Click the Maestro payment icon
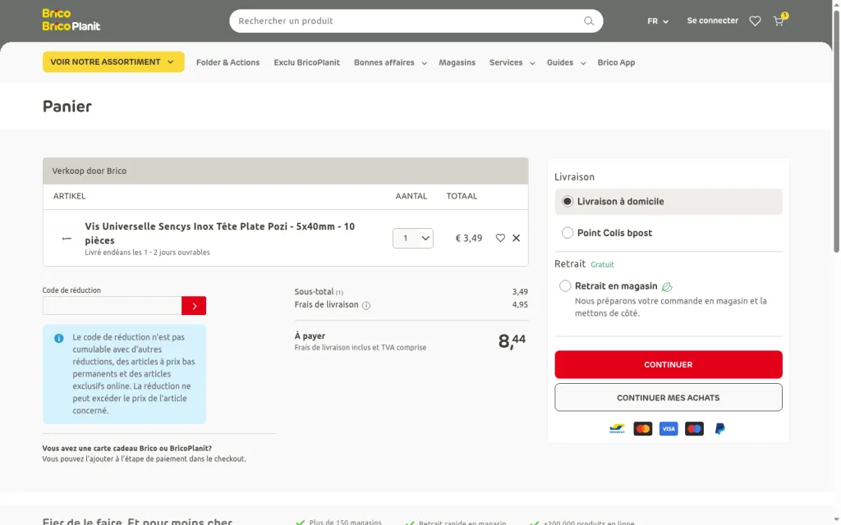 (694, 428)
